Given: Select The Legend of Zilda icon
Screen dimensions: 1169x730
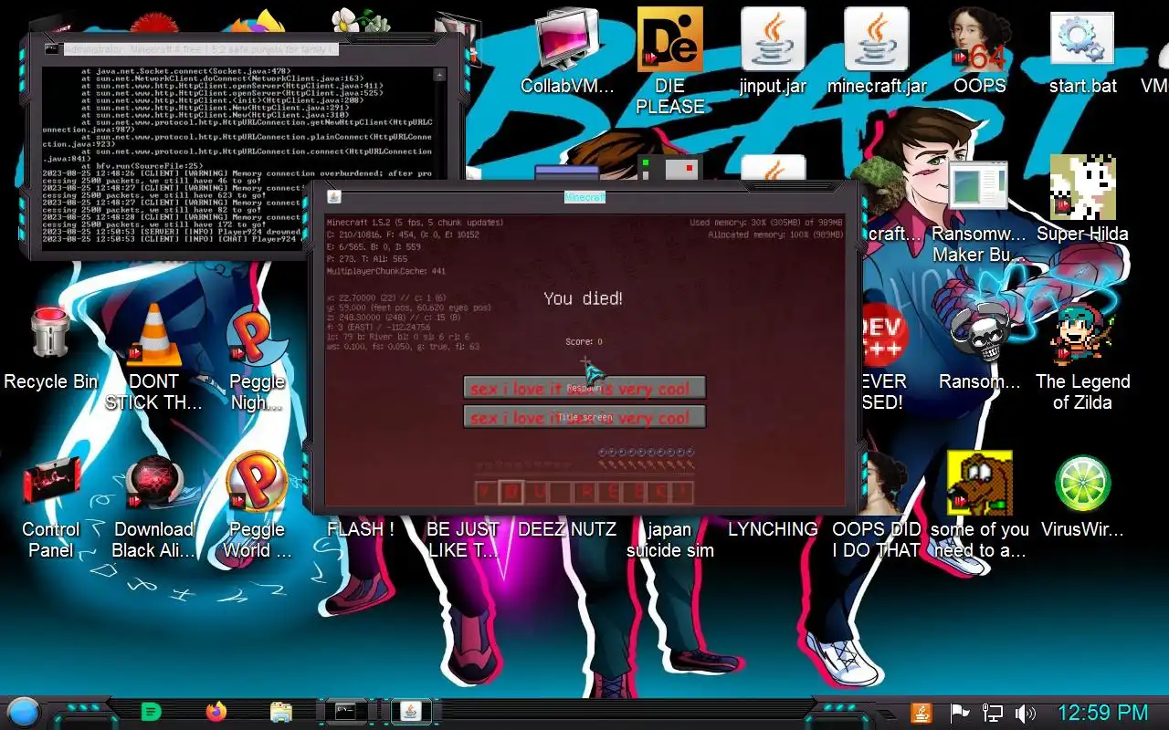Looking at the screenshot, I should pyautogui.click(x=1082, y=358).
